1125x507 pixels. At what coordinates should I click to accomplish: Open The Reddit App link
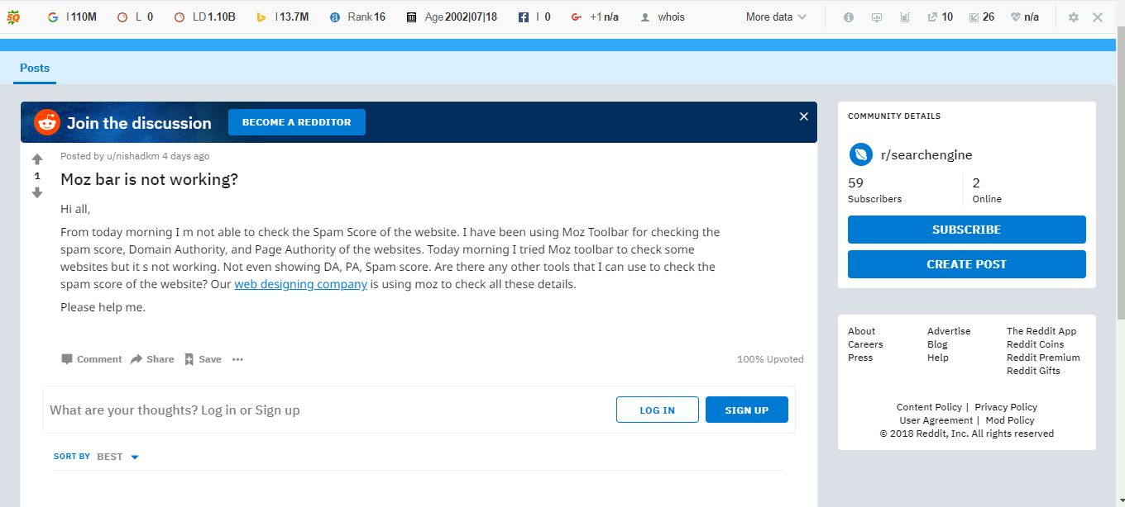click(1041, 331)
